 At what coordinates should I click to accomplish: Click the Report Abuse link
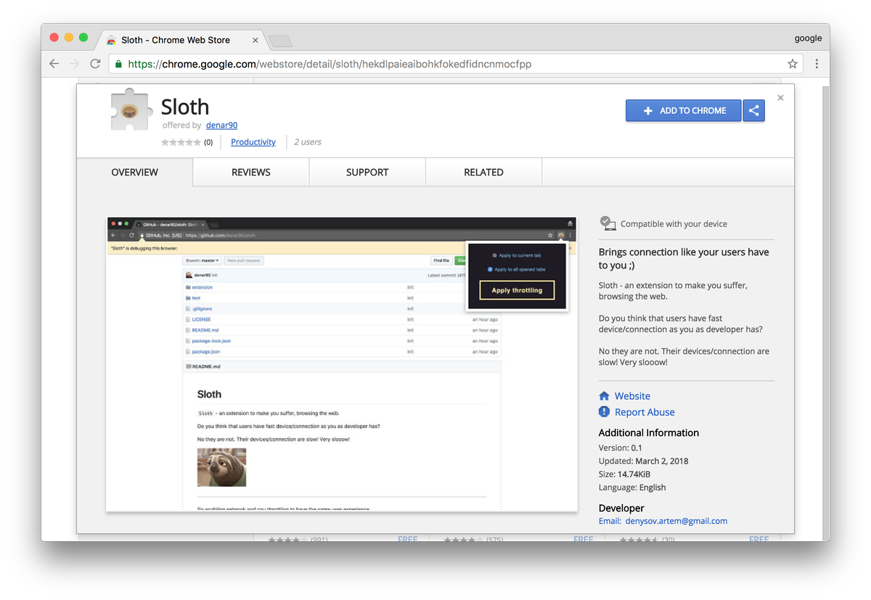pos(645,412)
